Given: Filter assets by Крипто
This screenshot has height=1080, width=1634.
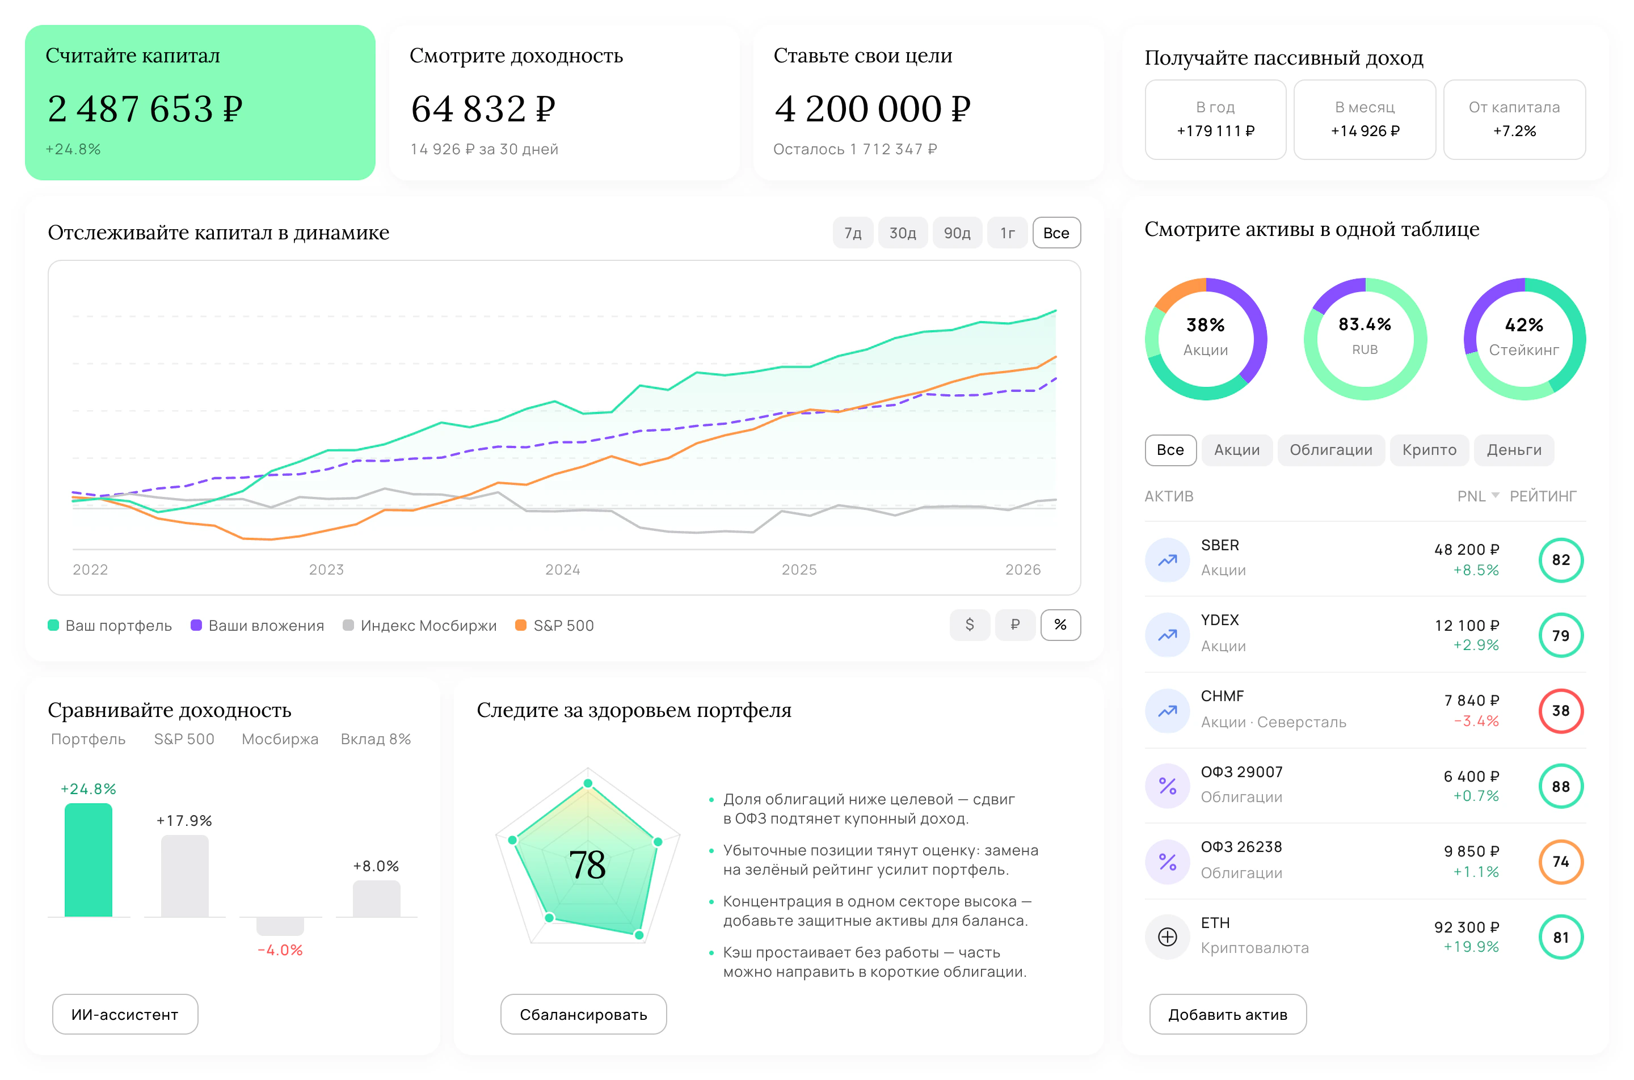Looking at the screenshot, I should point(1429,450).
